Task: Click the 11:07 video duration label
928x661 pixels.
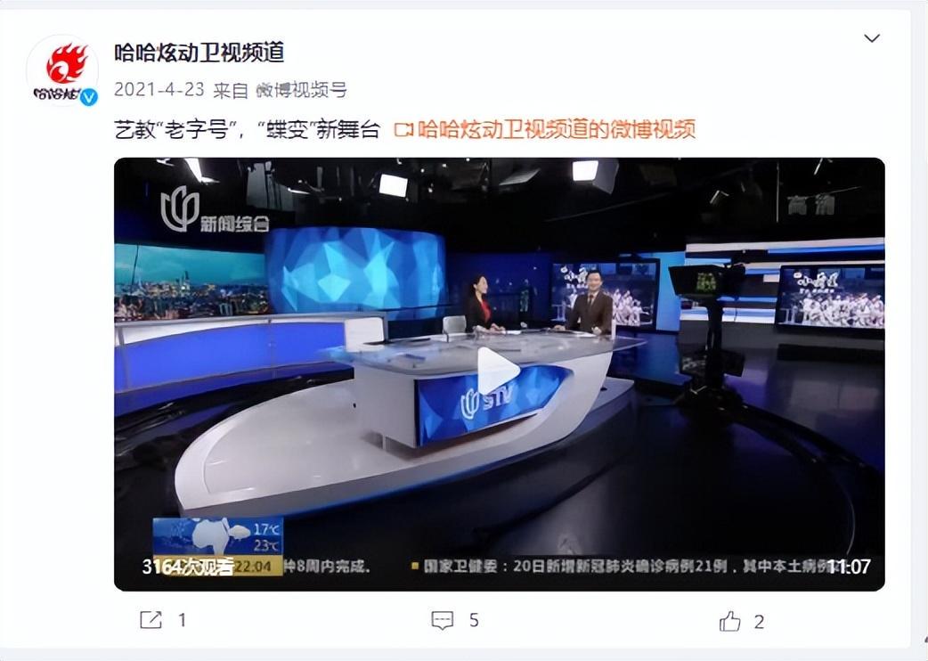Action: [848, 567]
